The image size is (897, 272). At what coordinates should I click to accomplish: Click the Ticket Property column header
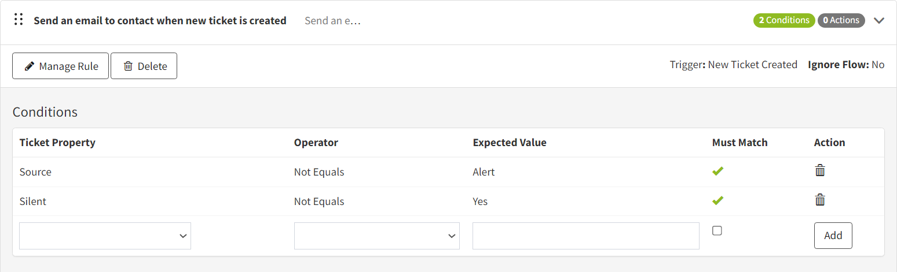57,143
